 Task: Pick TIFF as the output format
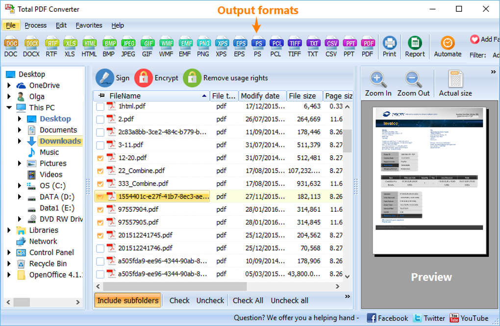pyautogui.click(x=294, y=44)
